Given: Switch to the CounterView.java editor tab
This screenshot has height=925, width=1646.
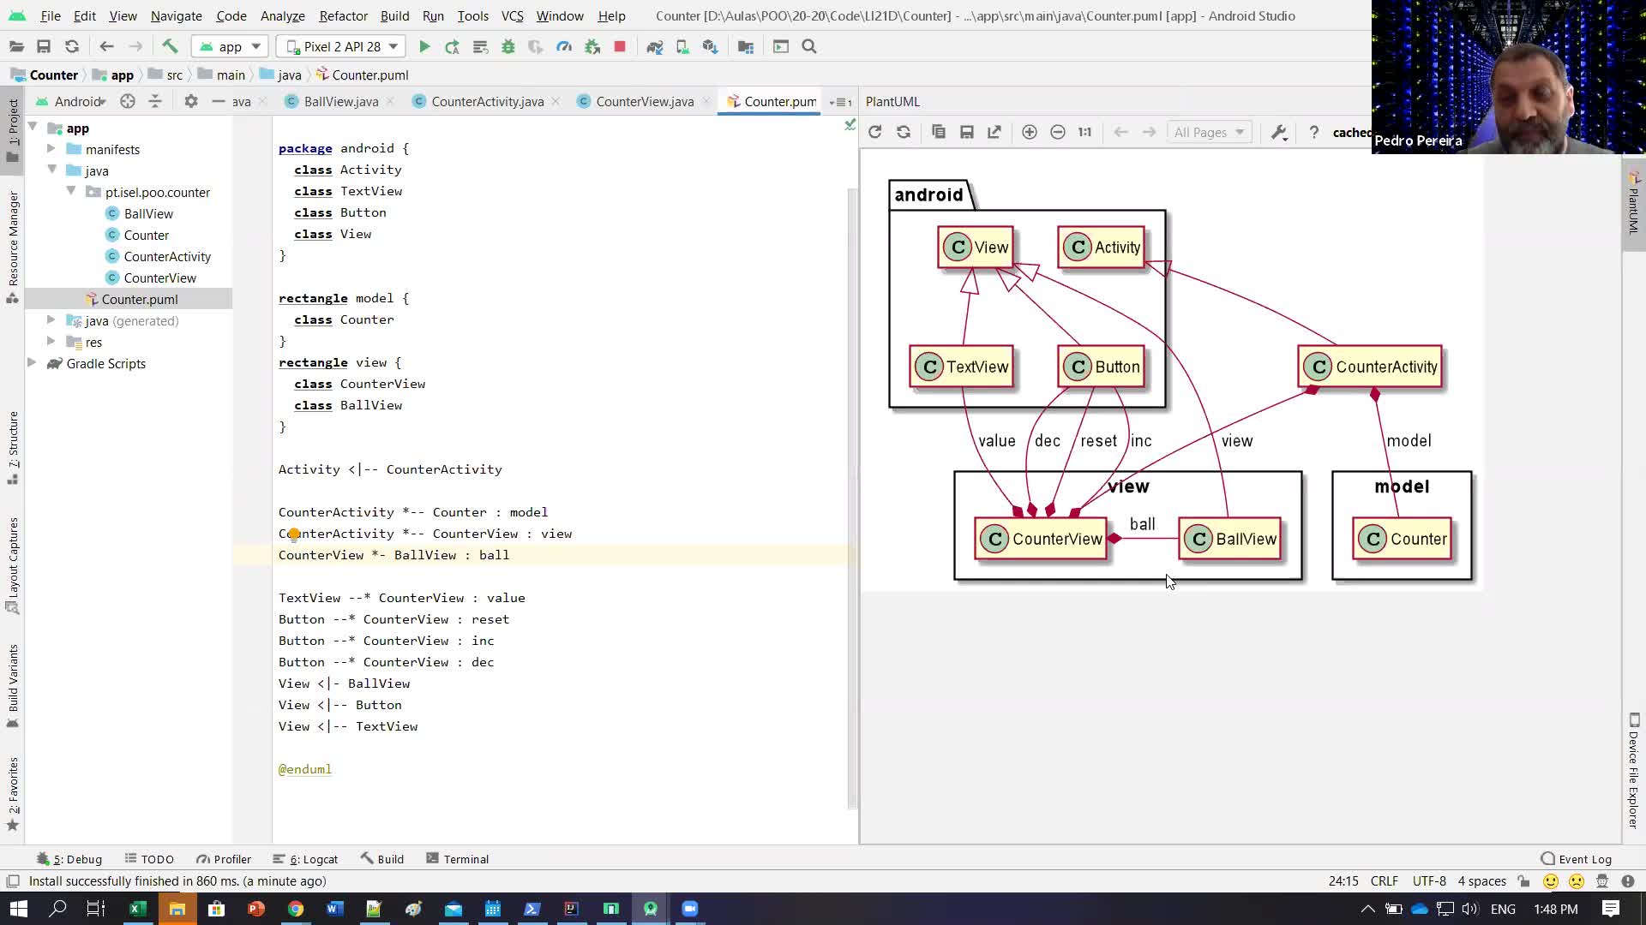Looking at the screenshot, I should pos(645,101).
